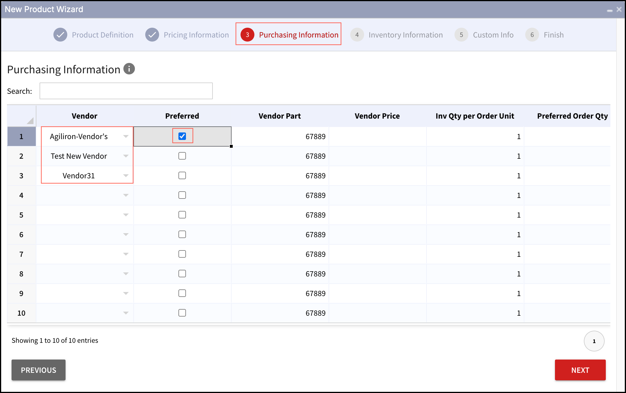The image size is (626, 393).
Task: Open the vendor dropdown in row 9
Action: click(126, 293)
